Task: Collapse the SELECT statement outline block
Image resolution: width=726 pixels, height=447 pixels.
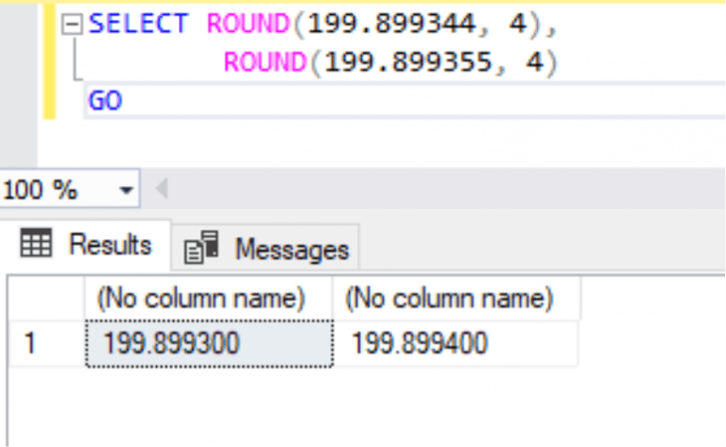Action: pyautogui.click(x=72, y=24)
